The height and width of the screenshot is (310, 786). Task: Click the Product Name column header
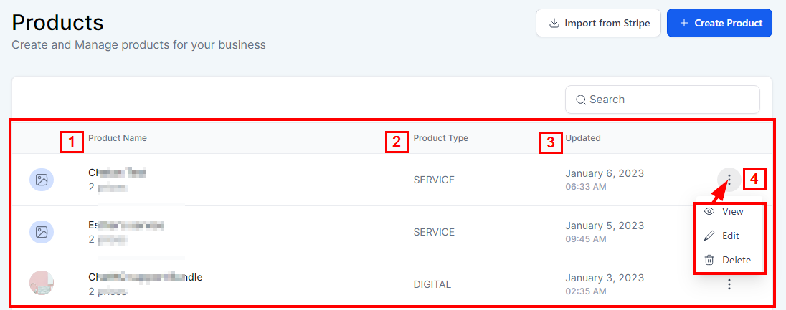click(x=118, y=138)
